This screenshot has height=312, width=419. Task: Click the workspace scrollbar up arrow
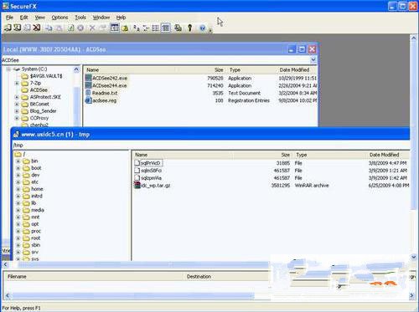point(414,38)
